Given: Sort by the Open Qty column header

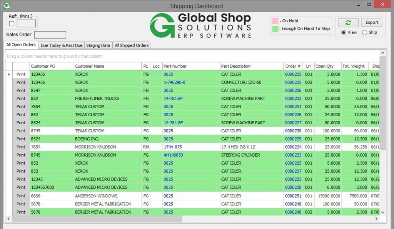Looking at the screenshot, I should [328, 66].
